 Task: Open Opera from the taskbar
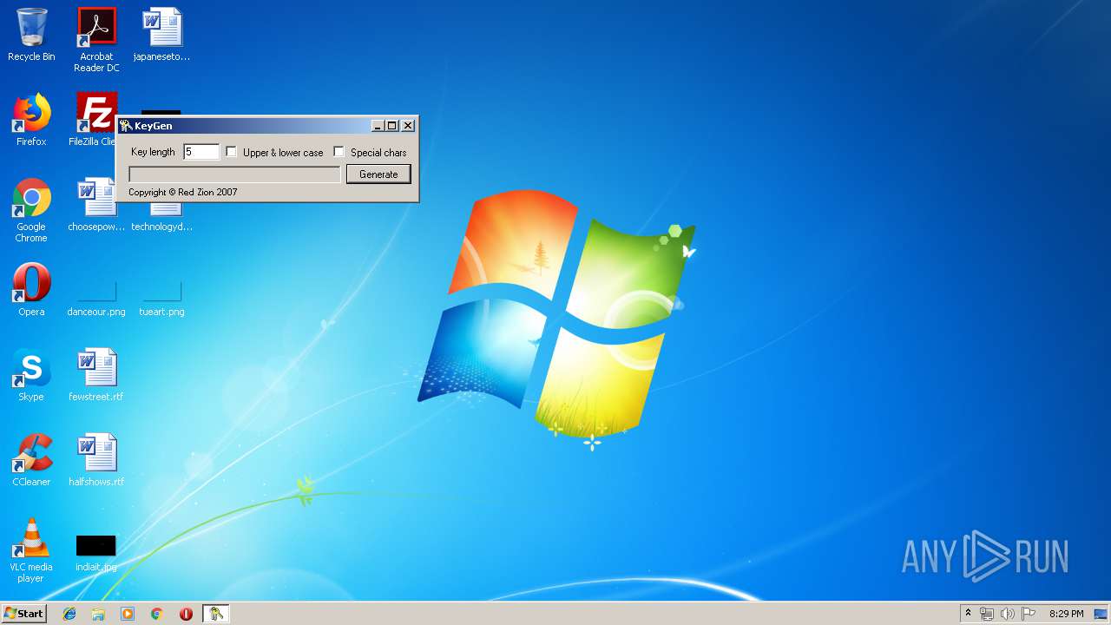tap(186, 614)
